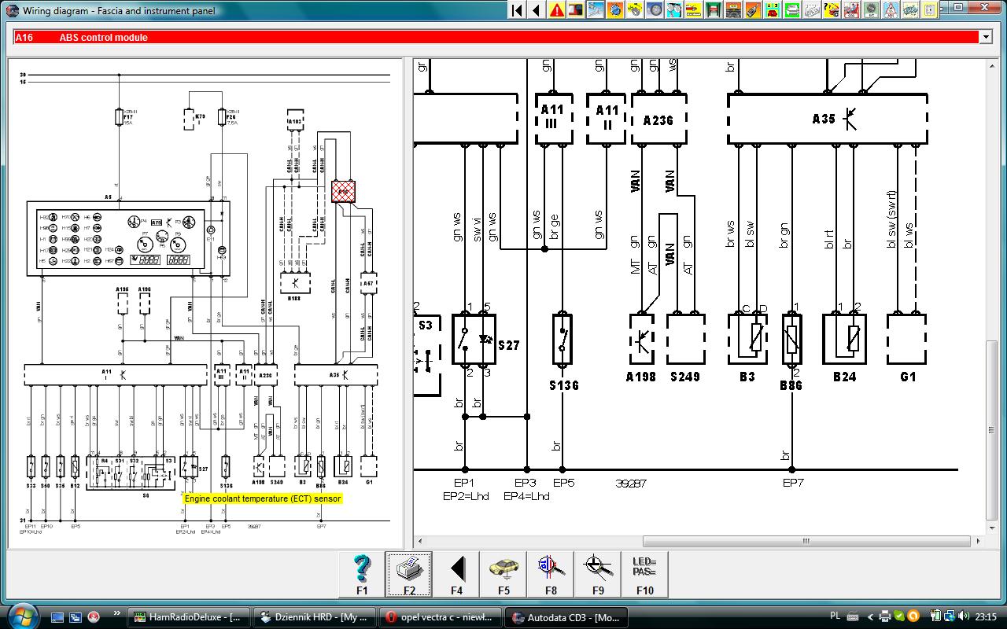
Task: Click the F9 wire tracing magnifier button
Action: [x=598, y=574]
